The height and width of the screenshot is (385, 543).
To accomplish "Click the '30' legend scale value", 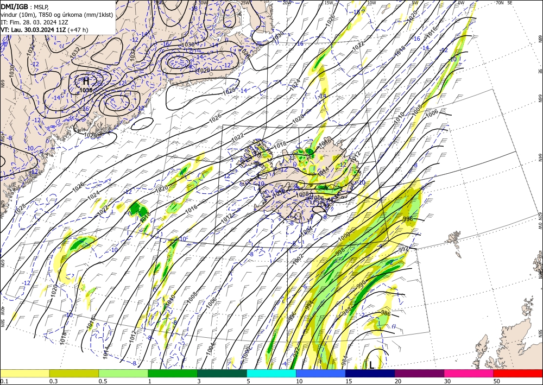I will pyautogui.click(x=447, y=381).
